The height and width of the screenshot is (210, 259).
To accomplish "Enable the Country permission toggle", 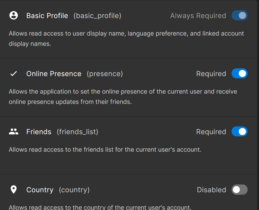I will pos(239,190).
